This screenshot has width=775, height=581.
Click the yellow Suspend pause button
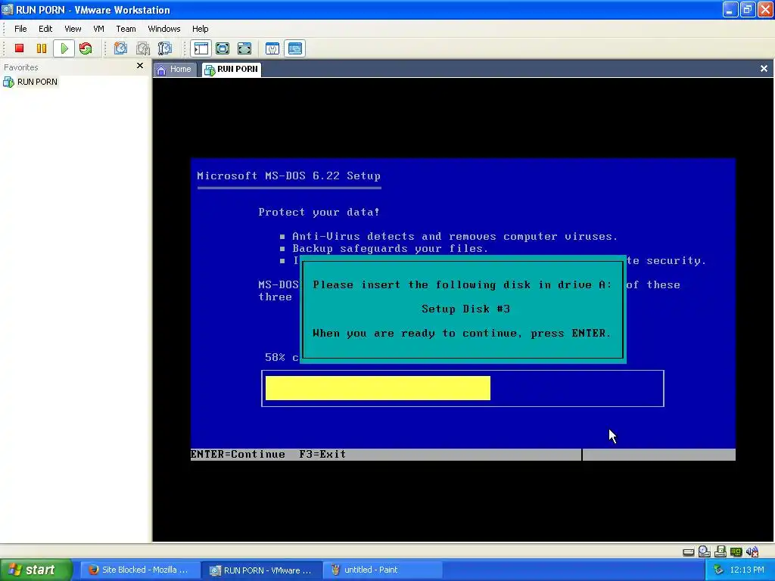point(42,48)
